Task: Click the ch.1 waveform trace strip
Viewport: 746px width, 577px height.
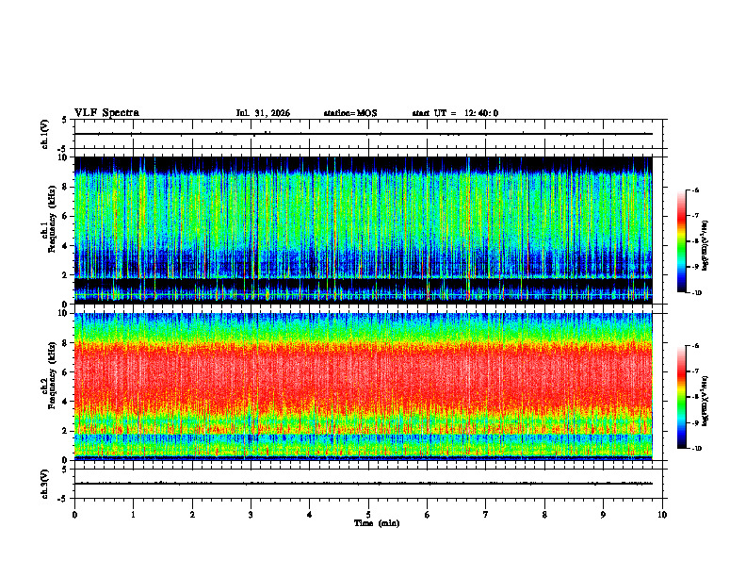Action: 364,134
